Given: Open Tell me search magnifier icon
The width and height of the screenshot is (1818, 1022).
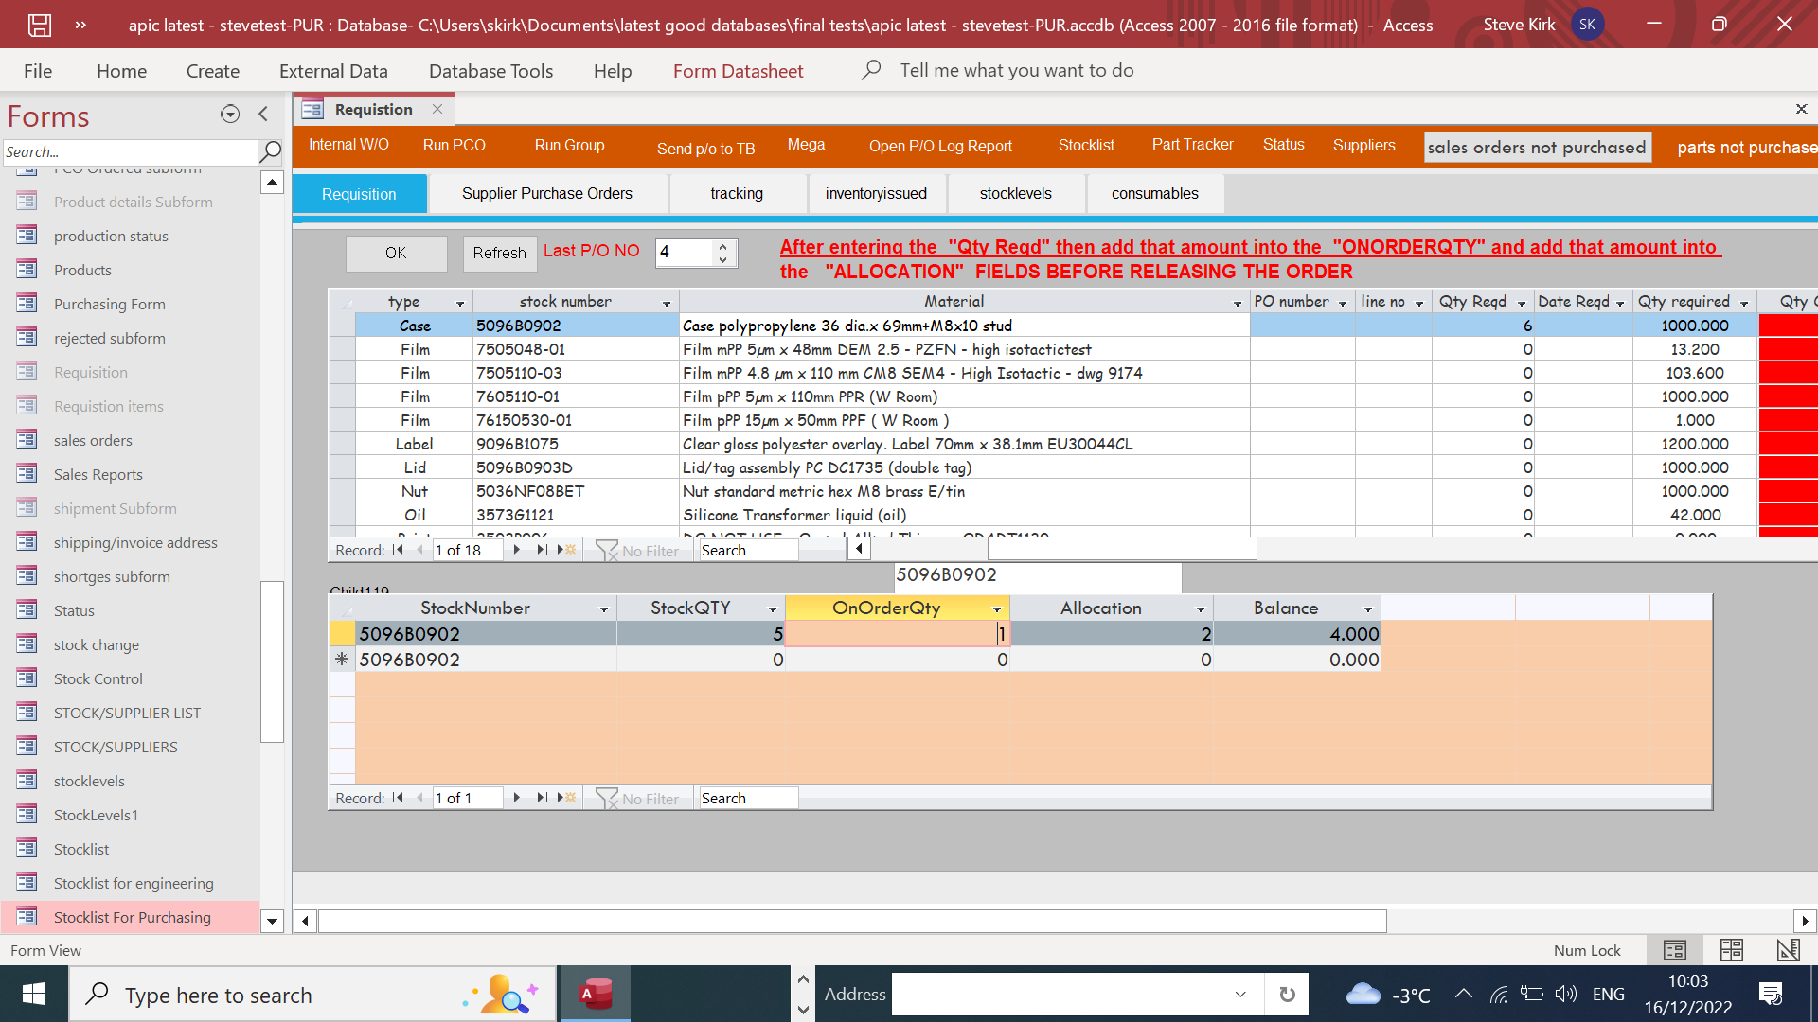Looking at the screenshot, I should (x=871, y=70).
